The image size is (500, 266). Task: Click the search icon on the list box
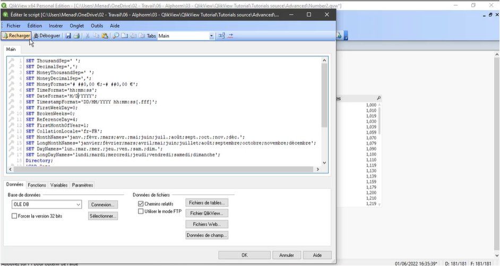click(378, 98)
